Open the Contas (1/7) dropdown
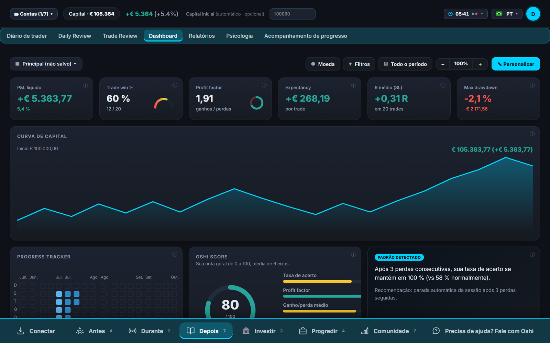The image size is (550, 343). [x=34, y=14]
